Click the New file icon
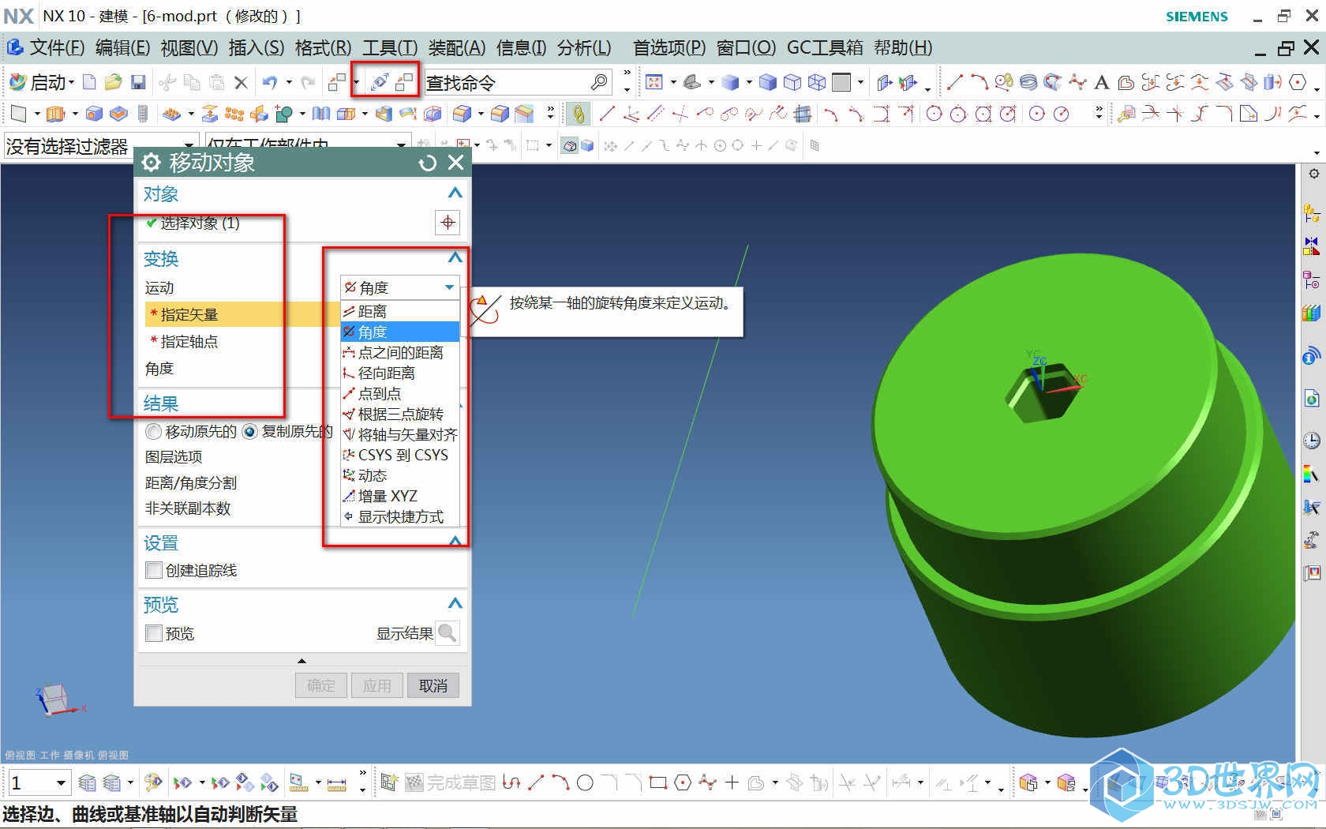The image size is (1326, 829). [x=90, y=82]
